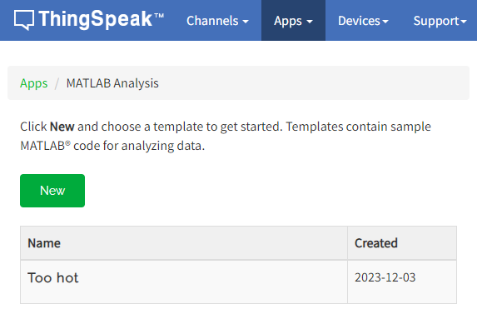
Task: Open the Support menu
Action: coord(440,21)
